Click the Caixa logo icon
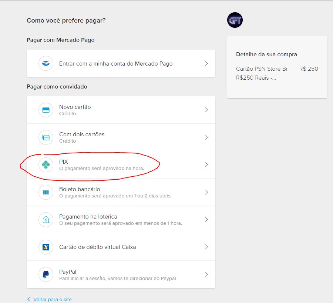The image size is (333, 303). click(x=46, y=247)
